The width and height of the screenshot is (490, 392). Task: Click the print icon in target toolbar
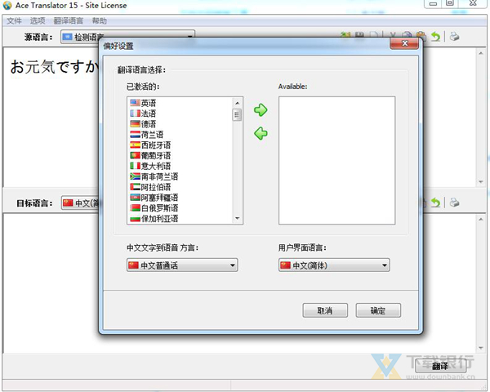click(455, 203)
